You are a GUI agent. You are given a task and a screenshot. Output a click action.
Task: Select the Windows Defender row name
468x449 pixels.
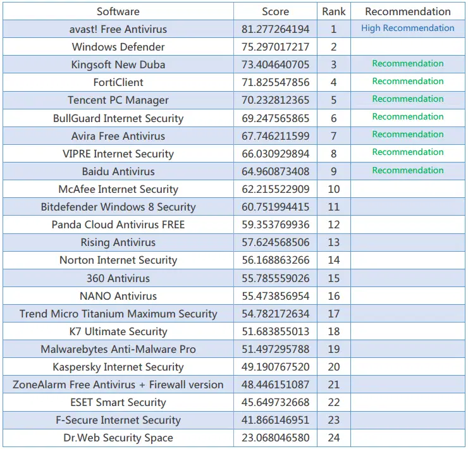pos(118,47)
